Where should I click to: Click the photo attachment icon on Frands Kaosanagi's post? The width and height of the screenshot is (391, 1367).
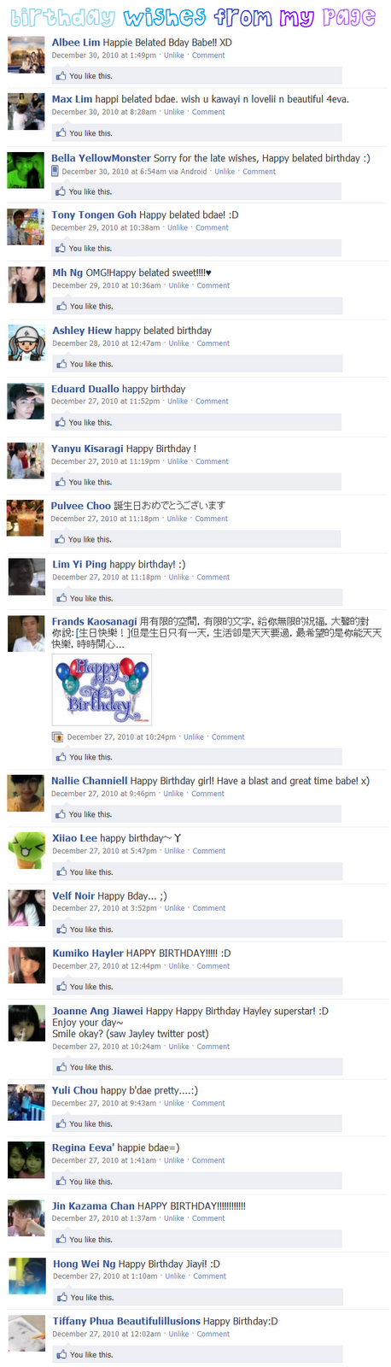[57, 736]
